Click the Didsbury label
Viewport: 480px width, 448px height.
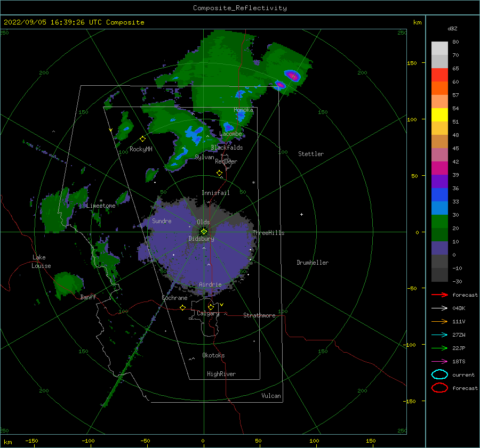pos(201,239)
